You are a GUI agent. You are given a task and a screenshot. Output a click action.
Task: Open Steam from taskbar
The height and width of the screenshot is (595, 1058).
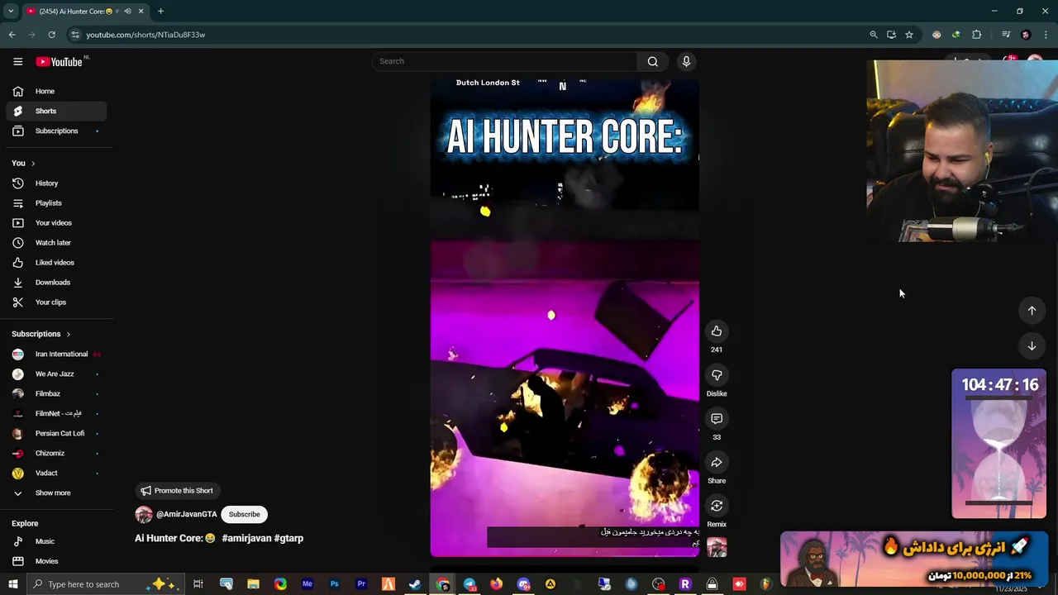click(x=415, y=584)
